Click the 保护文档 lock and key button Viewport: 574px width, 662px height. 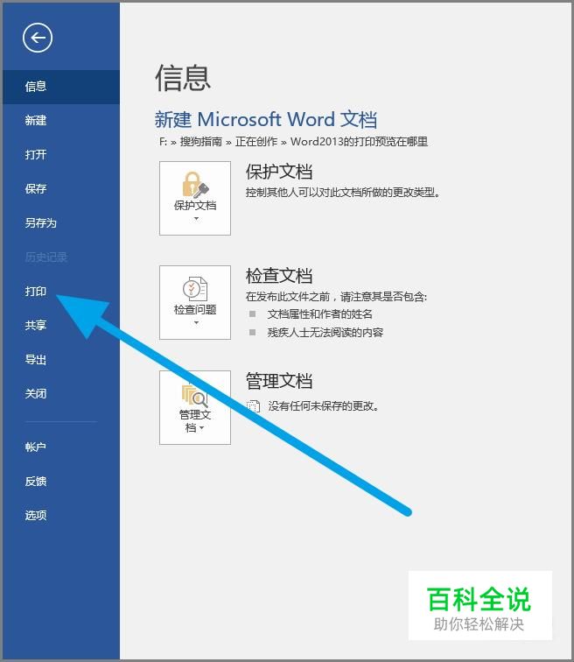[x=195, y=198]
